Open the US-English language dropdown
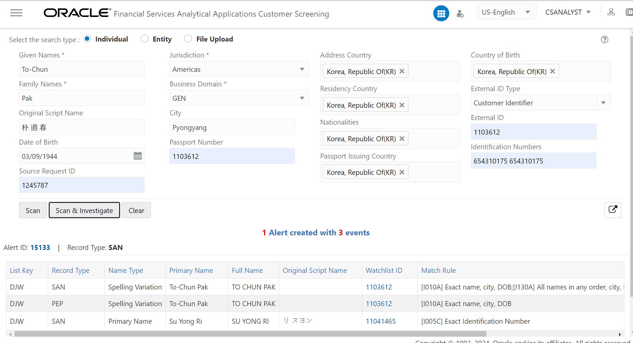633x343 pixels. point(506,12)
